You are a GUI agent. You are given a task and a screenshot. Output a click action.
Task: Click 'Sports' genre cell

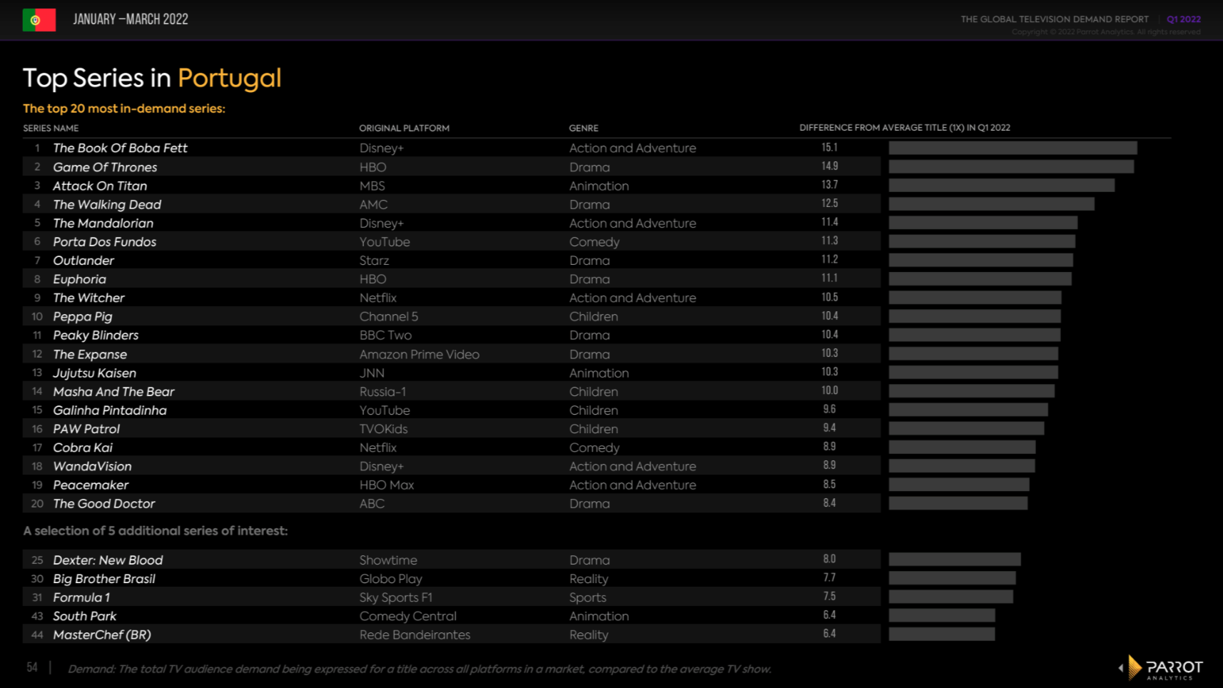click(588, 597)
